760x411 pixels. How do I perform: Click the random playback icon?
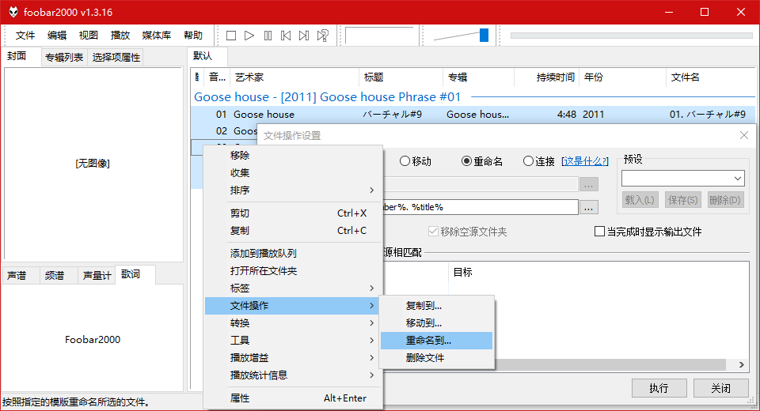click(323, 36)
